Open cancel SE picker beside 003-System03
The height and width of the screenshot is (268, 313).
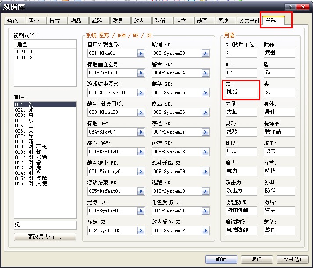coord(205,53)
